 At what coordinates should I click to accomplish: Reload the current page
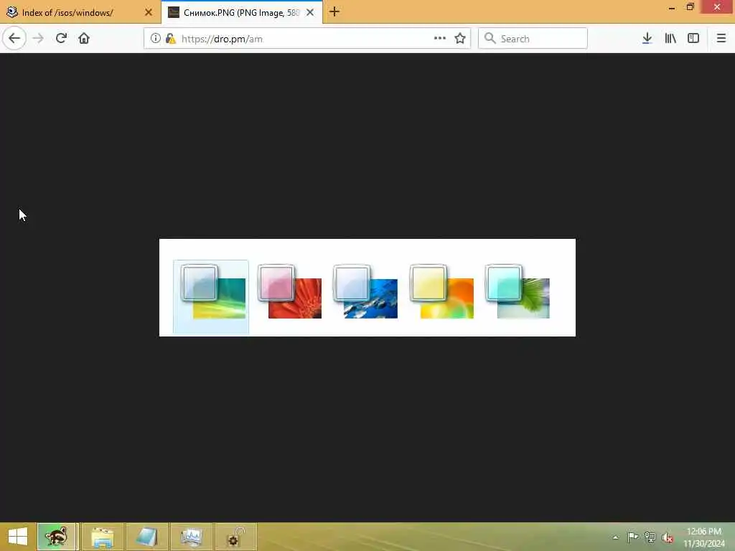pos(61,39)
